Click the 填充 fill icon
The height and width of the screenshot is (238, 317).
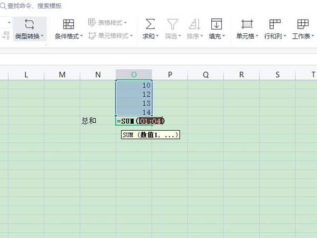pyautogui.click(x=216, y=24)
